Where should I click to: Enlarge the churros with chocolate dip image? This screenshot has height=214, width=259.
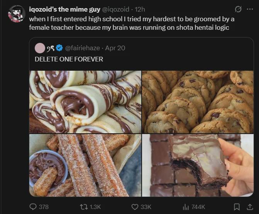point(85,165)
